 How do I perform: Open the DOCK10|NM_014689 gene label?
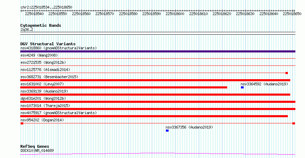pos(37,150)
